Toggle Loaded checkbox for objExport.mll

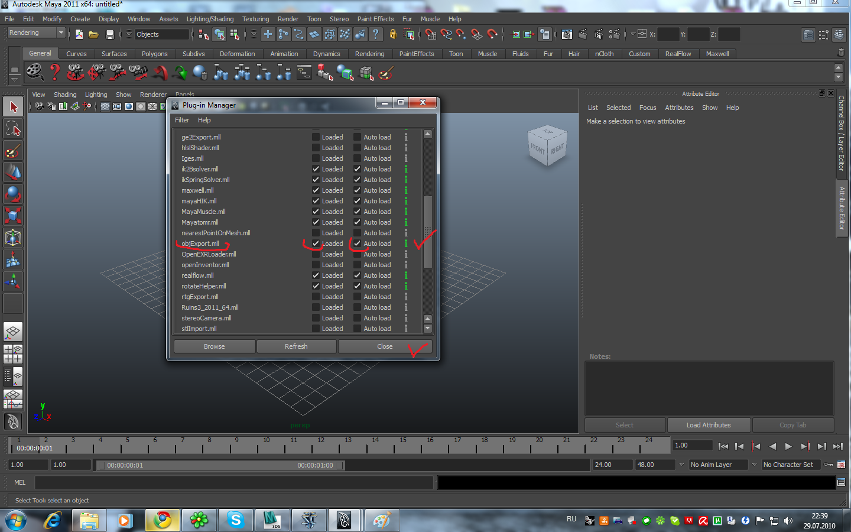316,244
